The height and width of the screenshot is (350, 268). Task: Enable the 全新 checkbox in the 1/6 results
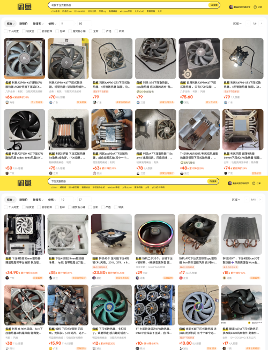(x=94, y=31)
